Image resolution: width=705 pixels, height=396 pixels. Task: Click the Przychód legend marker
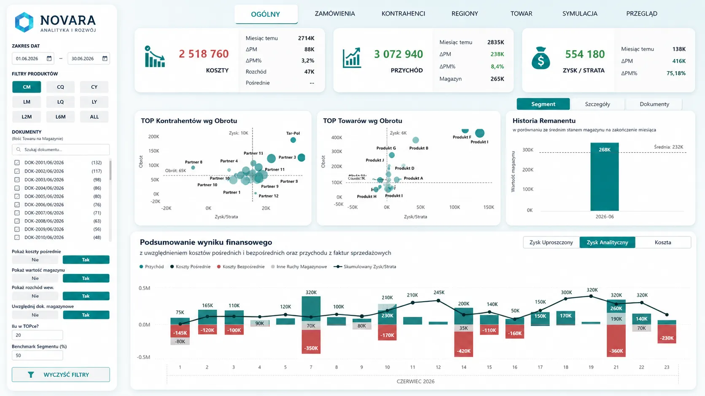pyautogui.click(x=141, y=267)
